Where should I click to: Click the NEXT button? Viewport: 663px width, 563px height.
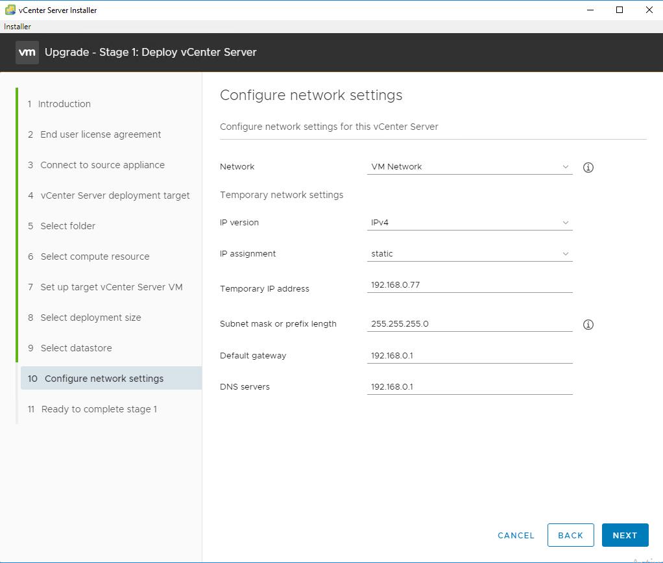[625, 535]
